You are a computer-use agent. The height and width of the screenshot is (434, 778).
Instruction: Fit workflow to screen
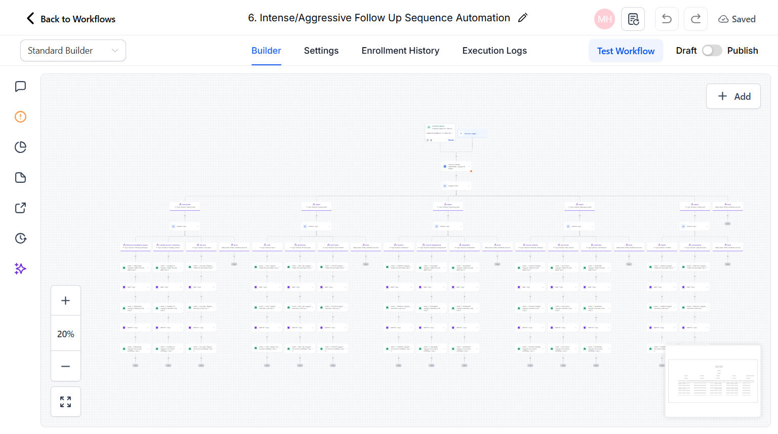pos(66,402)
